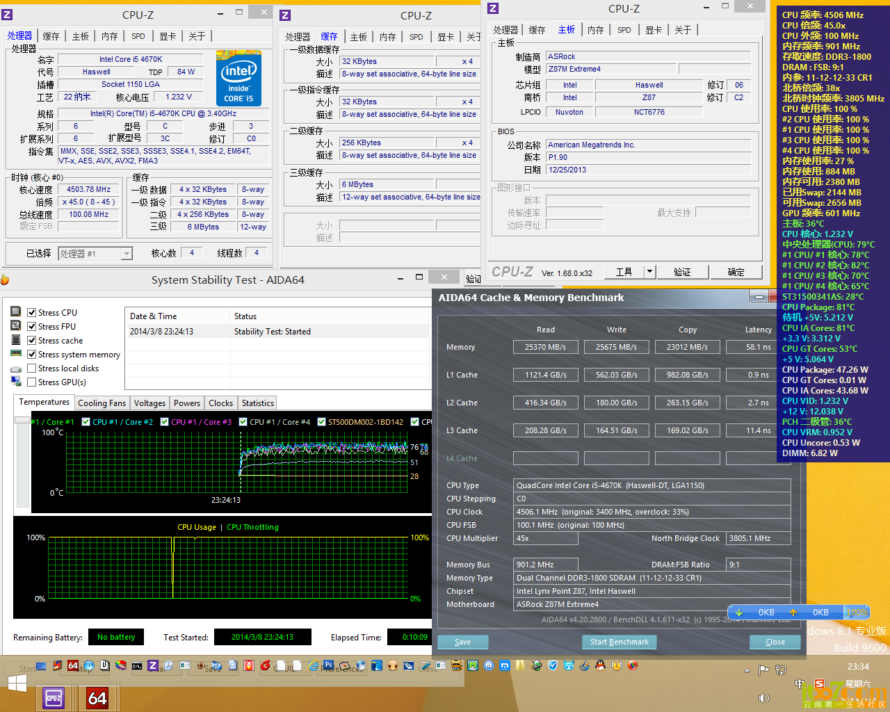Image resolution: width=890 pixels, height=712 pixels.
Task: Show hidden tray icons arrow
Action: point(747,670)
